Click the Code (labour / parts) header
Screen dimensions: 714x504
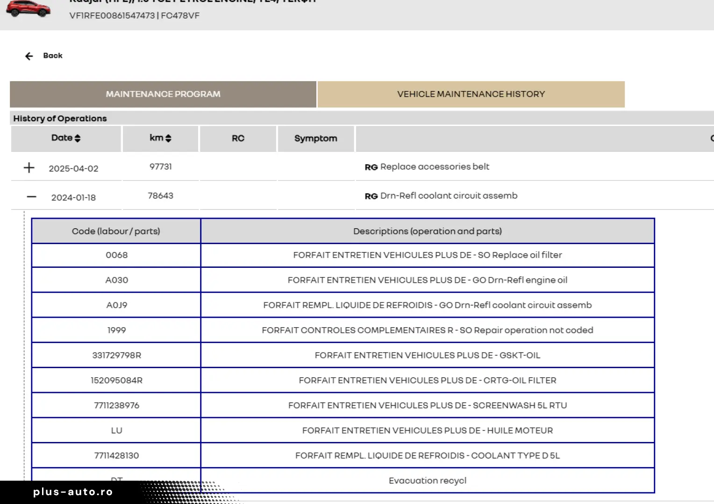click(x=116, y=231)
